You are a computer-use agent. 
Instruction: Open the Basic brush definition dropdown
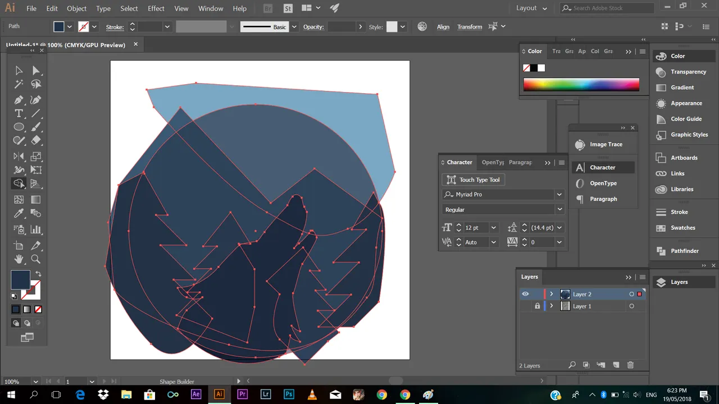(x=294, y=26)
